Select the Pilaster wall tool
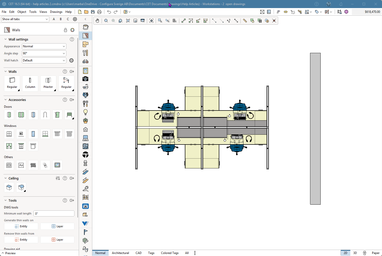382x256 pixels. click(x=48, y=83)
